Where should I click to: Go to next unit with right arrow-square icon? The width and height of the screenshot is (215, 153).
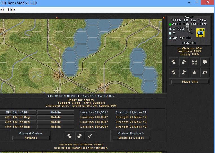[184, 62]
